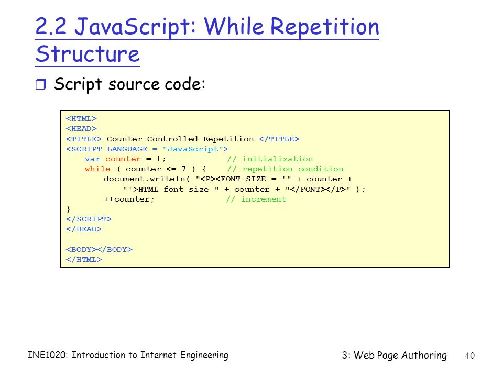This screenshot has width=503, height=377.
Task: Click 'document.writeln(' in the code
Action: [147, 179]
